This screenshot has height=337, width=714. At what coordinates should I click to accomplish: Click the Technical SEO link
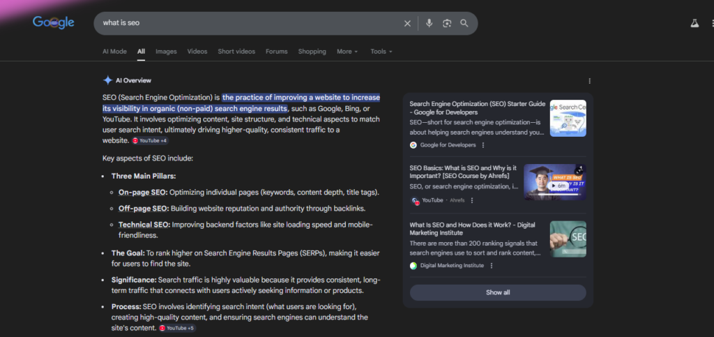(144, 225)
